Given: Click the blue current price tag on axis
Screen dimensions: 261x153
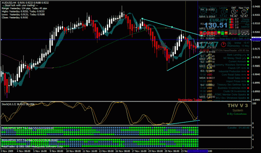Looking at the screenshot, I should tap(256, 39).
